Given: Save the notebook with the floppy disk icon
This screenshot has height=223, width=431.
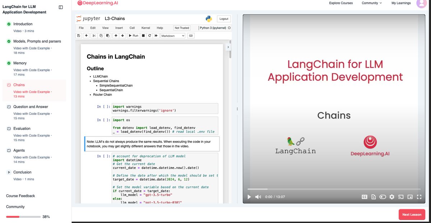Looking at the screenshot, I should pos(79,35).
